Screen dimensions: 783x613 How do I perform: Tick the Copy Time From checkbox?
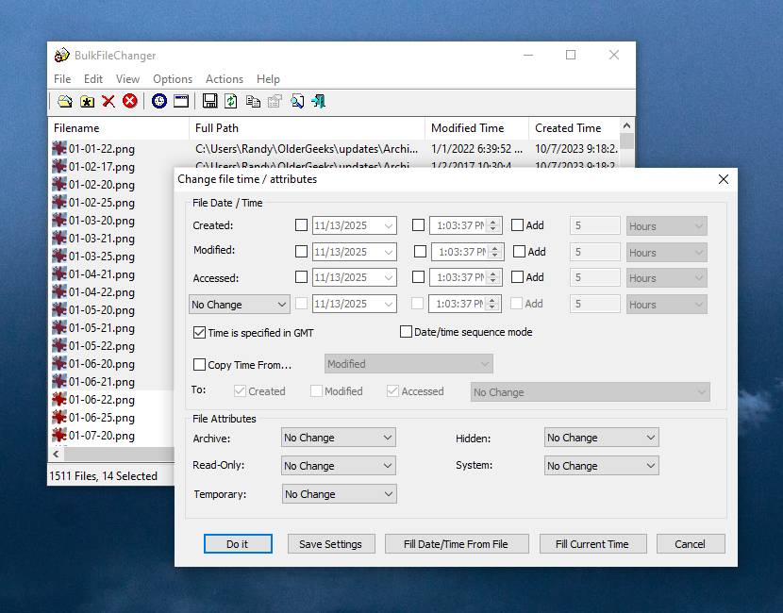click(199, 365)
